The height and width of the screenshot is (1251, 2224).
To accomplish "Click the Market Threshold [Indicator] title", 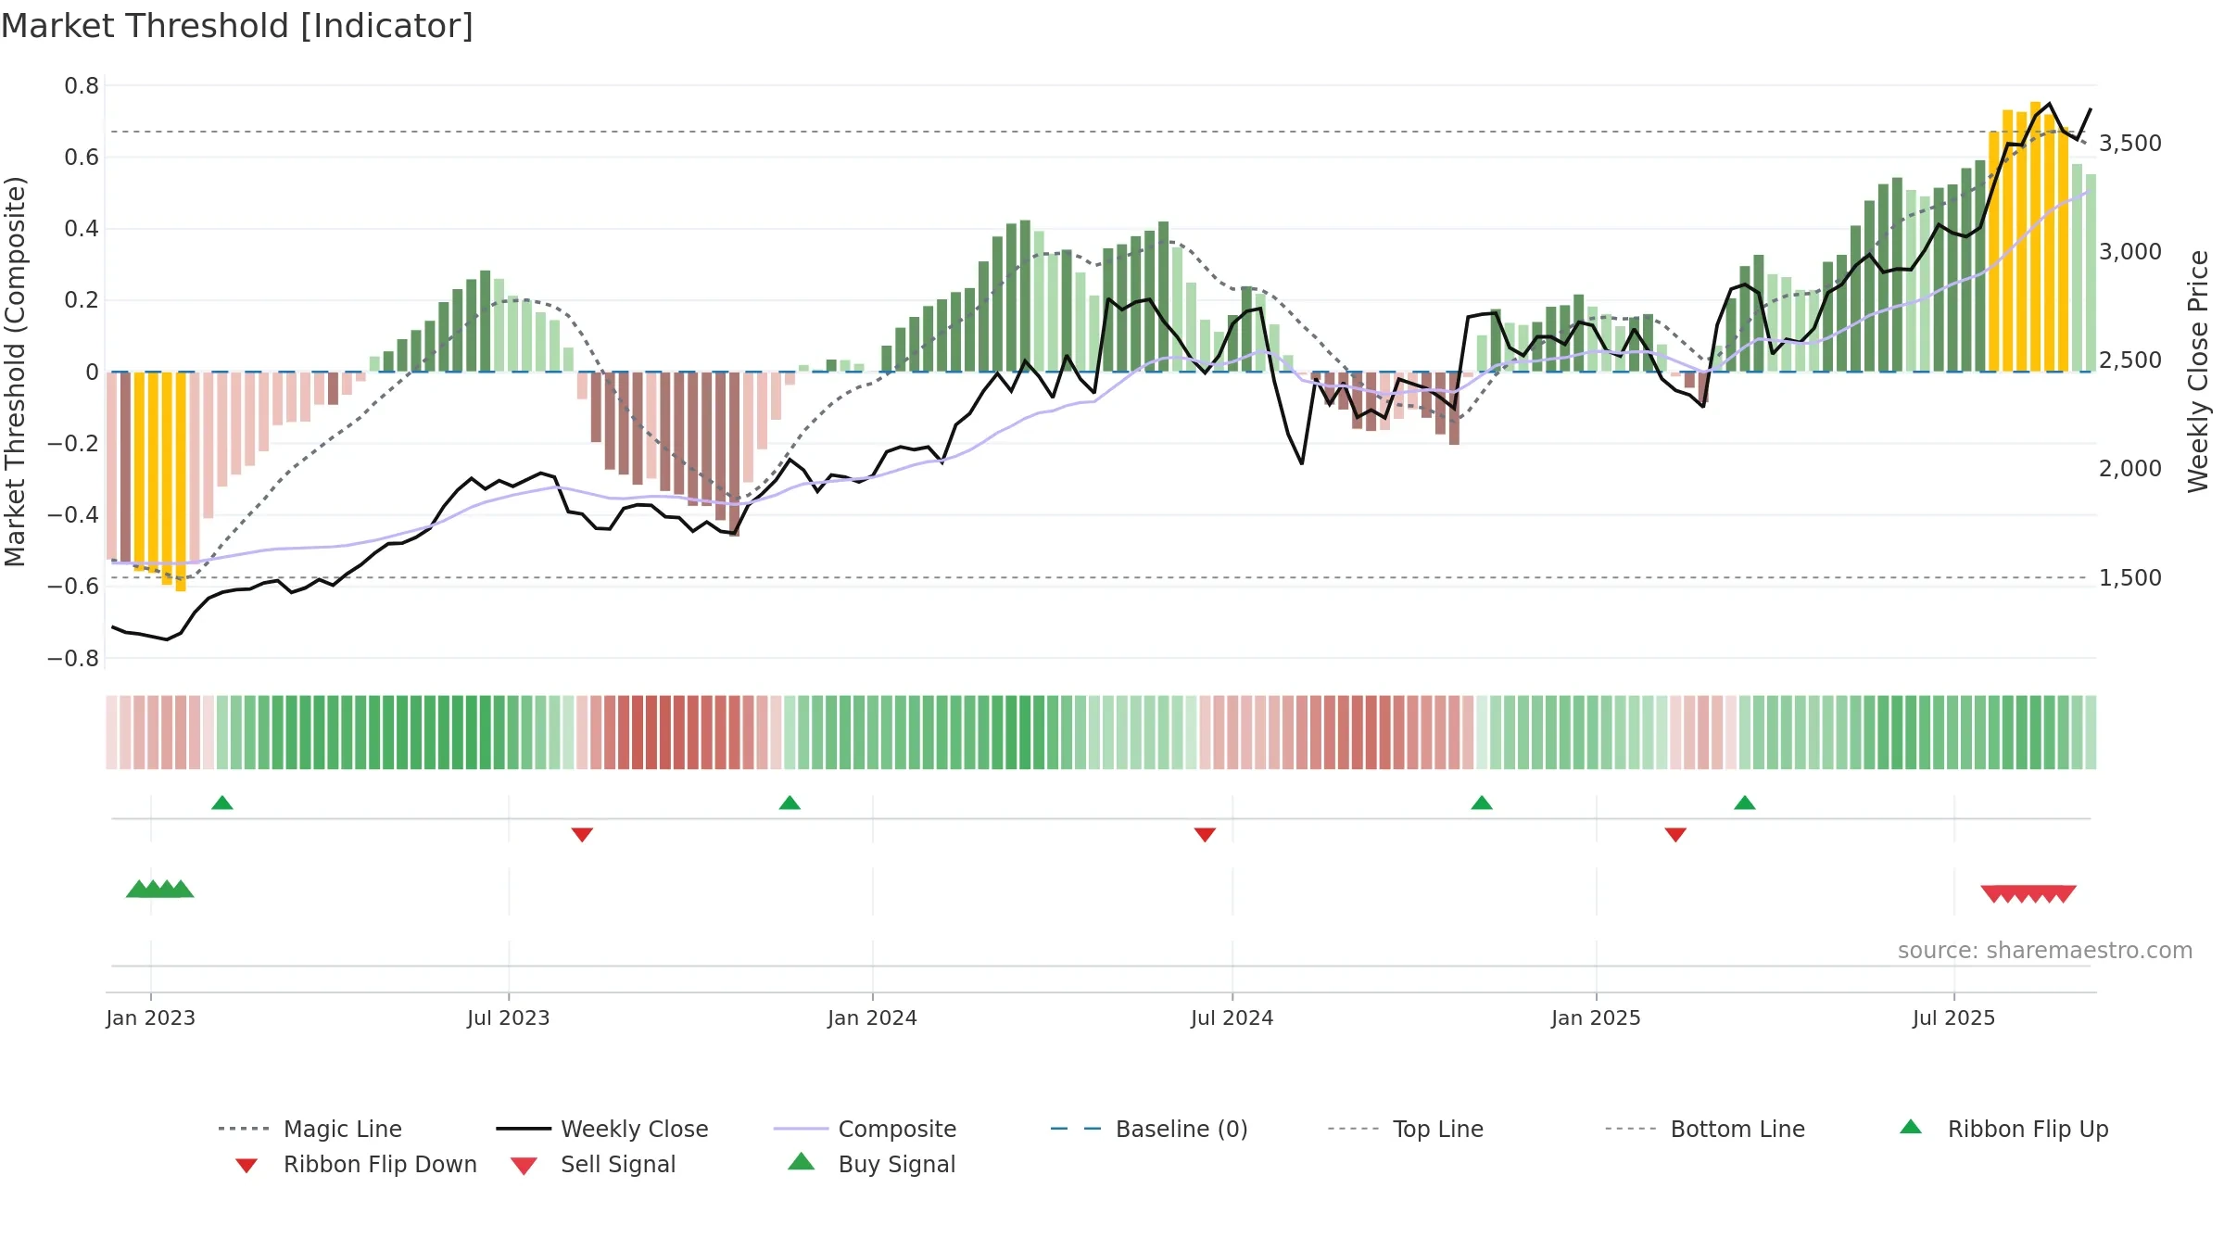I will 237,26.
